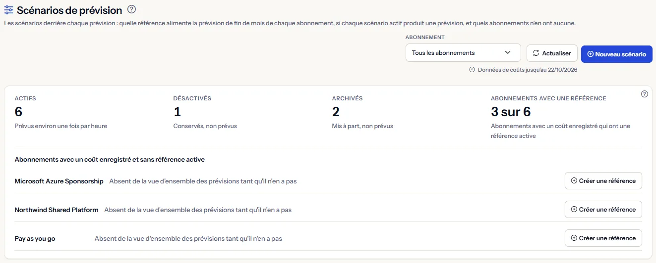Click the sliders icon before the page title
The width and height of the screenshot is (656, 263).
point(9,10)
